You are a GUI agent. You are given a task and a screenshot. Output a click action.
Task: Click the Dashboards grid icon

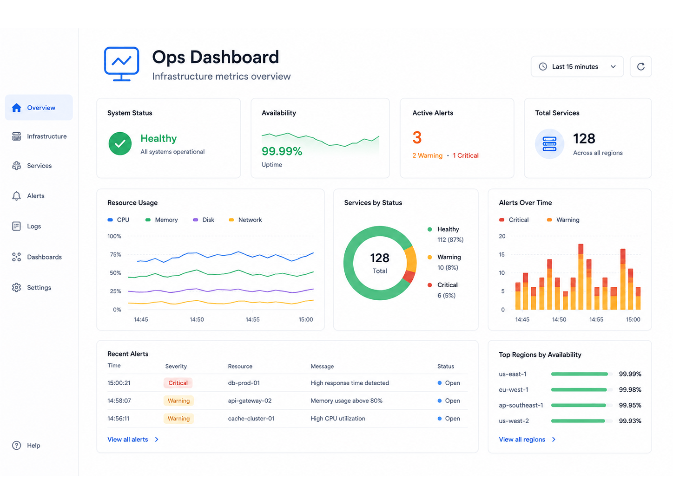point(17,257)
